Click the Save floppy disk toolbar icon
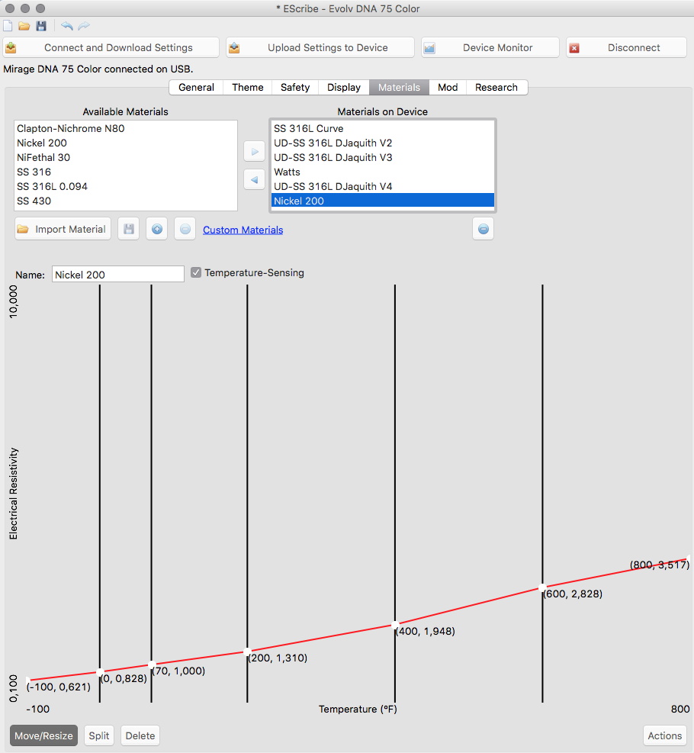Viewport: 694px width, 753px height. [x=41, y=26]
